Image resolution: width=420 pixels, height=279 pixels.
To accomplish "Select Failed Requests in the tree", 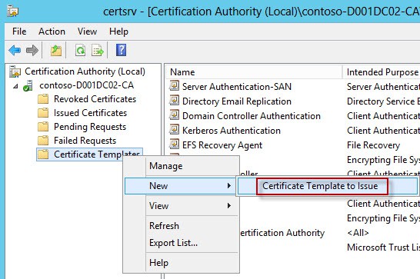I will tap(85, 141).
